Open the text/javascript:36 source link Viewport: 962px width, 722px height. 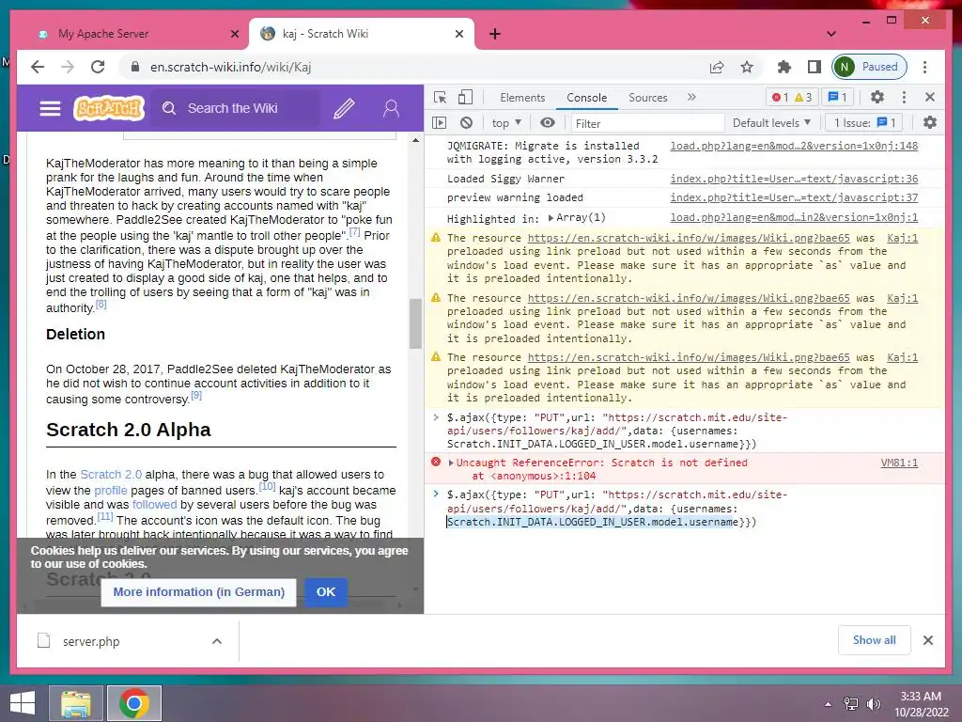coord(794,179)
